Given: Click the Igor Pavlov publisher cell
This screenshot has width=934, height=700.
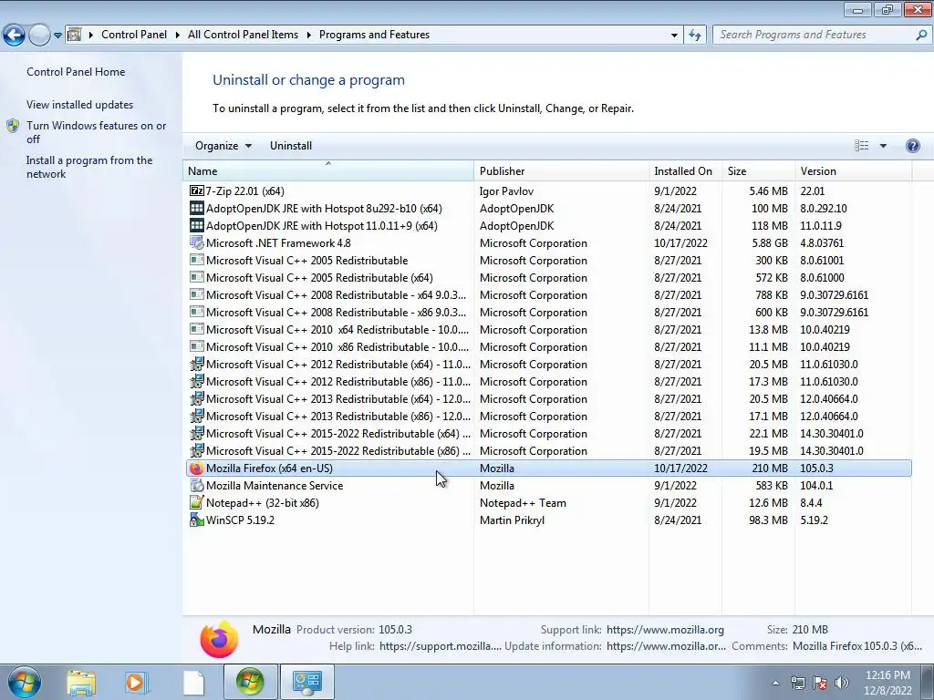Looking at the screenshot, I should 506,191.
